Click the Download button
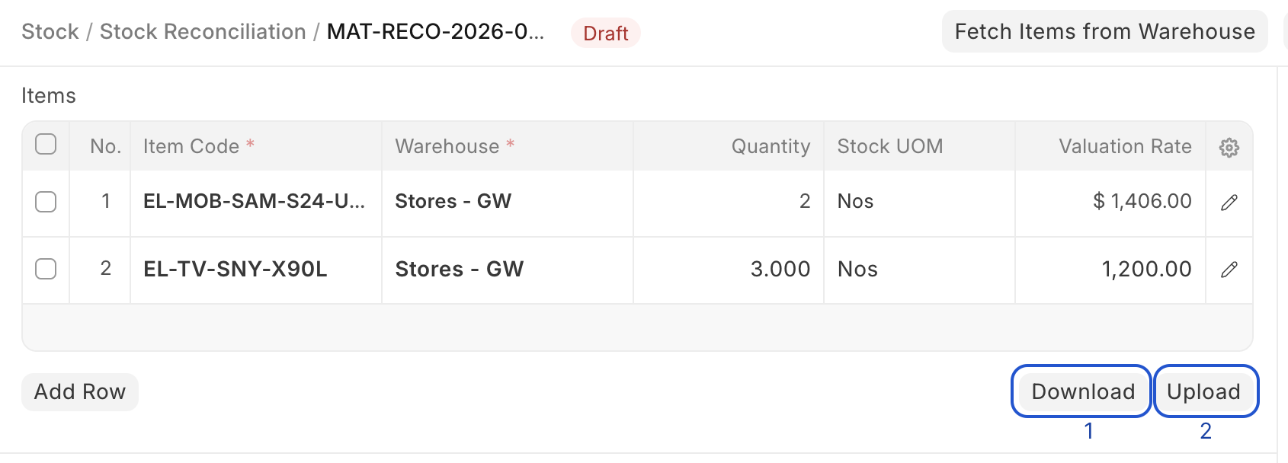The width and height of the screenshot is (1288, 463). pyautogui.click(x=1082, y=391)
